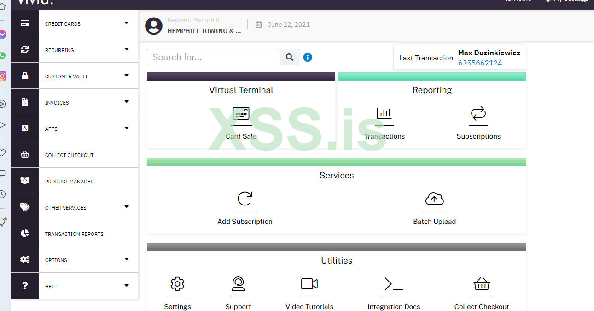
Task: Click the Max Duzinkiewicz name
Action: (489, 53)
